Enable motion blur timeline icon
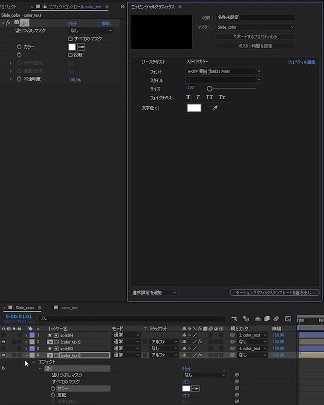The height and width of the screenshot is (405, 324). pos(276,319)
